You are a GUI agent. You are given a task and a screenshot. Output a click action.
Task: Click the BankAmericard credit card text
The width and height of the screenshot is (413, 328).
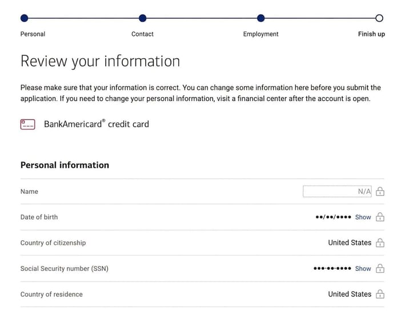pos(97,124)
